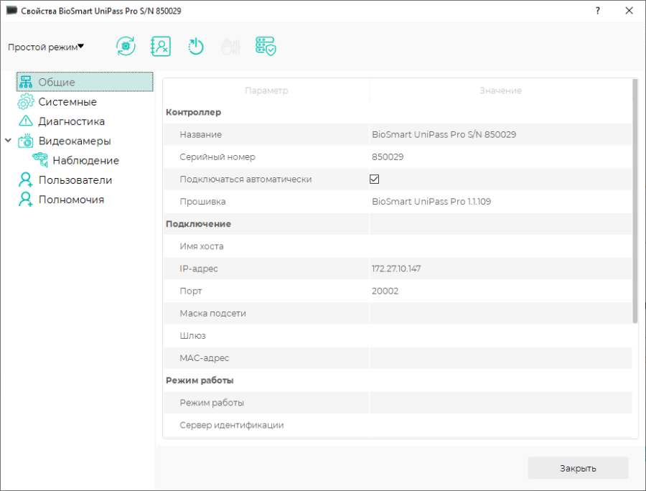This screenshot has height=491, width=646.
Task: Click the Подключаться автоматически label
Action: pos(245,179)
